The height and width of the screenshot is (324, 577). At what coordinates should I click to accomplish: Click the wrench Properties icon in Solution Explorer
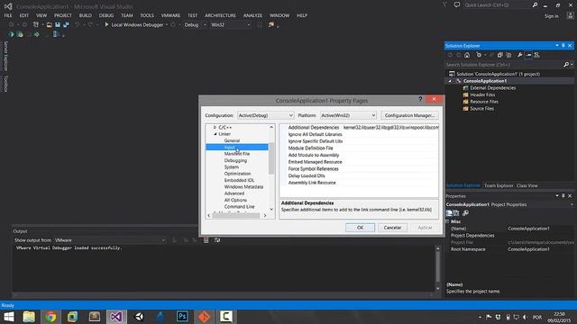click(519, 55)
